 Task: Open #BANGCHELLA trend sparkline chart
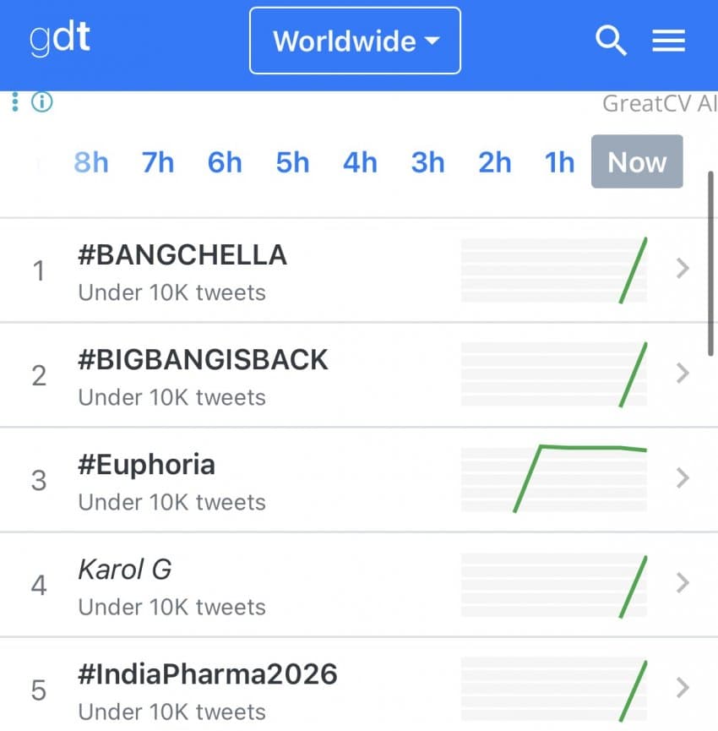pos(554,270)
